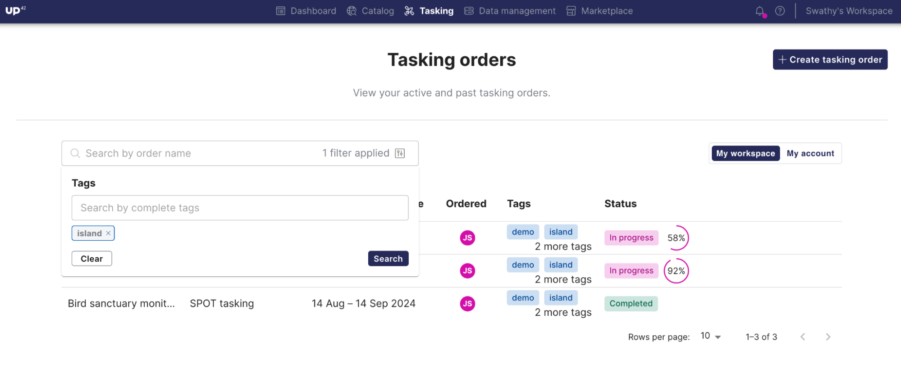The height and width of the screenshot is (379, 901).
Task: Open the Catalog page
Action: click(x=370, y=11)
